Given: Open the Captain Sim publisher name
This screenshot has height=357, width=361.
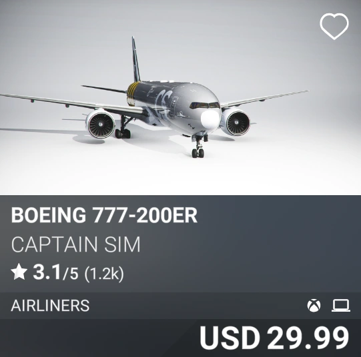Looking at the screenshot, I should (76, 244).
